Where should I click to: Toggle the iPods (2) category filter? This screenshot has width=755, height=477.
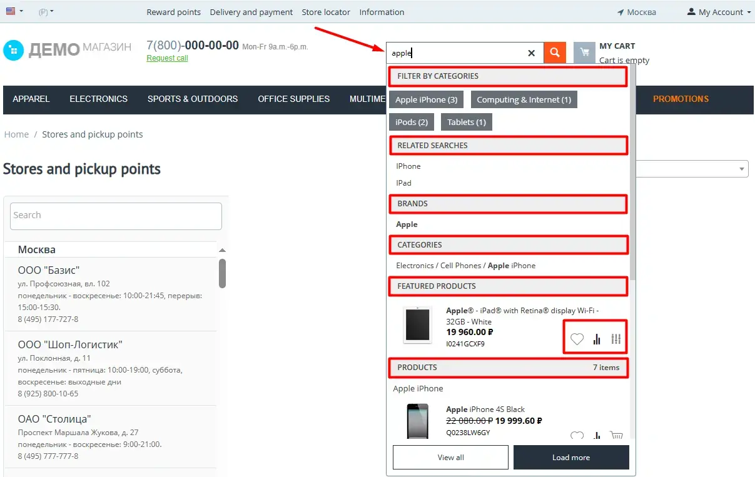412,122
